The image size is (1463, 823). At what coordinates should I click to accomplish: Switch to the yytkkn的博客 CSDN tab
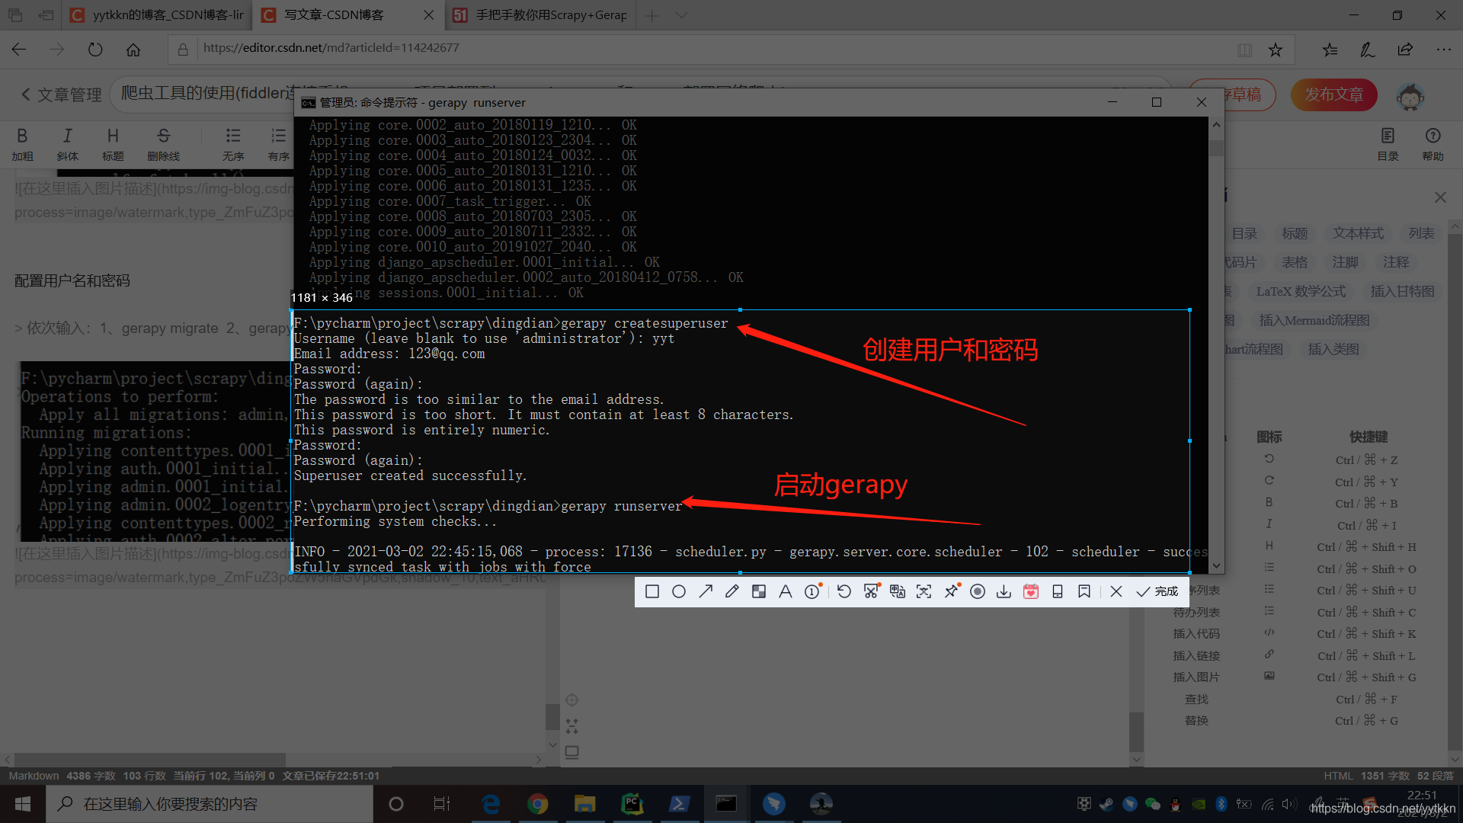[158, 15]
